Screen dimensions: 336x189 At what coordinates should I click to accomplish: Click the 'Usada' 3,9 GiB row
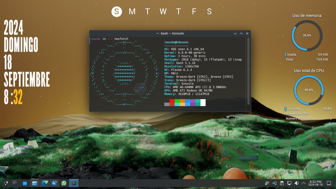click(x=306, y=55)
